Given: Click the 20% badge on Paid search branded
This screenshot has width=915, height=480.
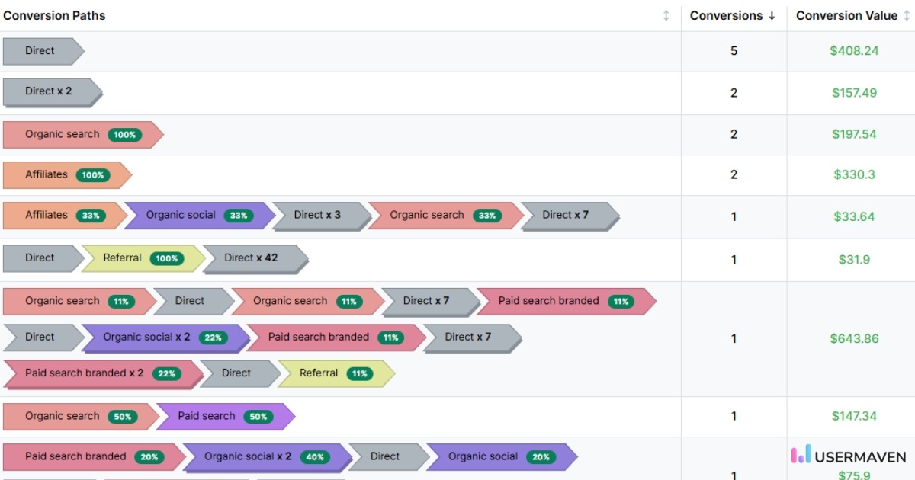Looking at the screenshot, I should click(x=150, y=456).
